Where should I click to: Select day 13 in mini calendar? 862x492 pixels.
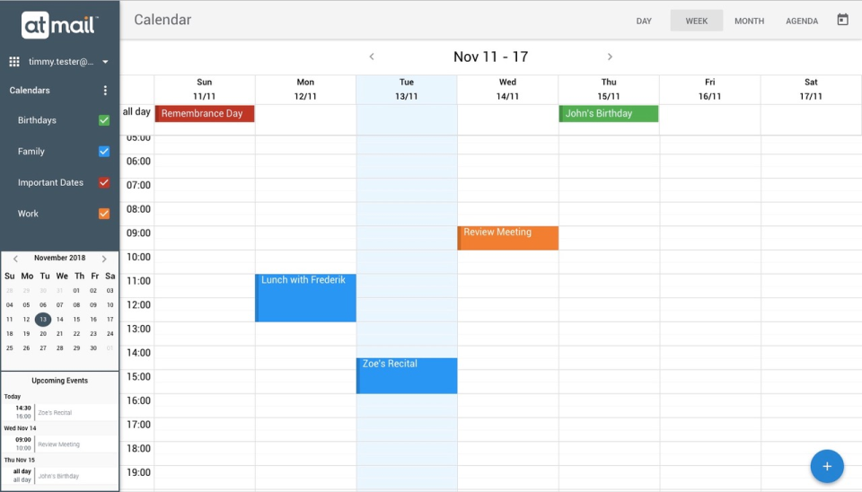[x=43, y=320]
